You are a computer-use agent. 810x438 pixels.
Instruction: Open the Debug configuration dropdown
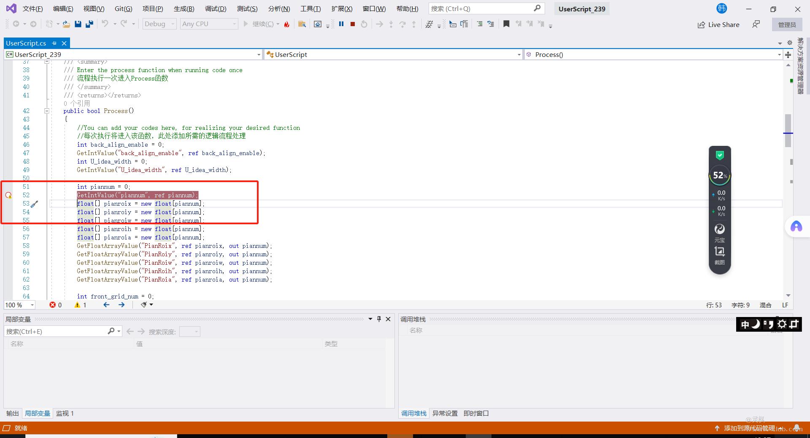click(x=159, y=24)
